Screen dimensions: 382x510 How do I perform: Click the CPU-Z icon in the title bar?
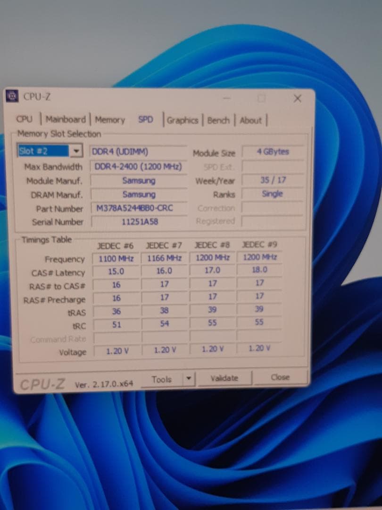pos(13,96)
